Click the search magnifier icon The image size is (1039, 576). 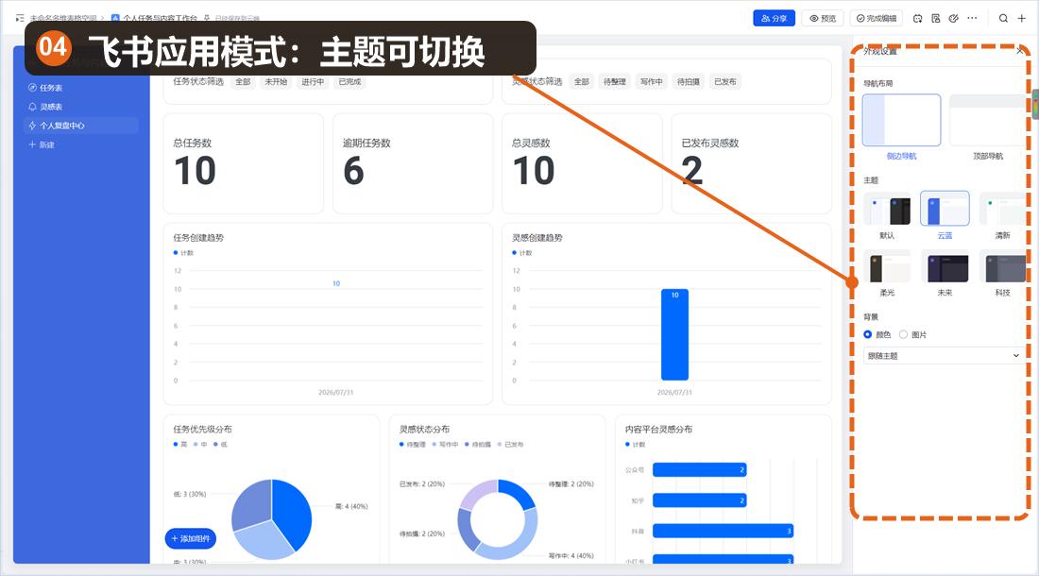click(x=1004, y=19)
